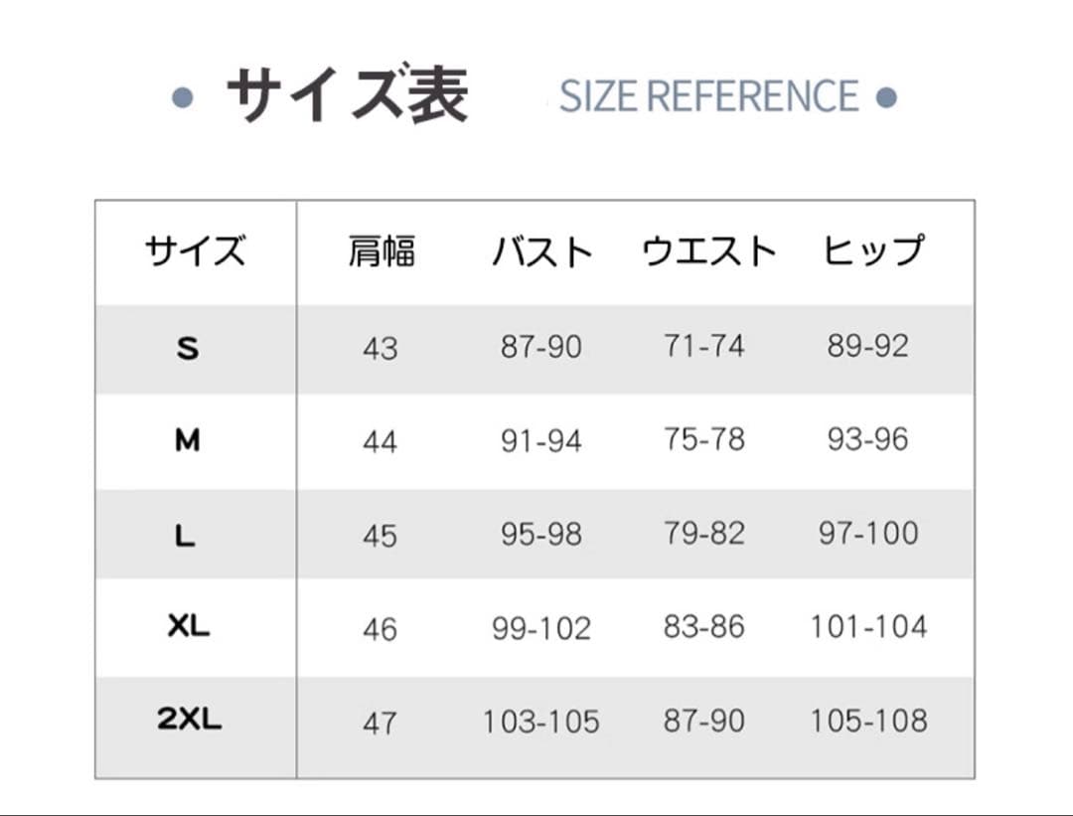Screen dimensions: 1073x816
Task: Click the S size row label
Action: pyautogui.click(x=188, y=349)
